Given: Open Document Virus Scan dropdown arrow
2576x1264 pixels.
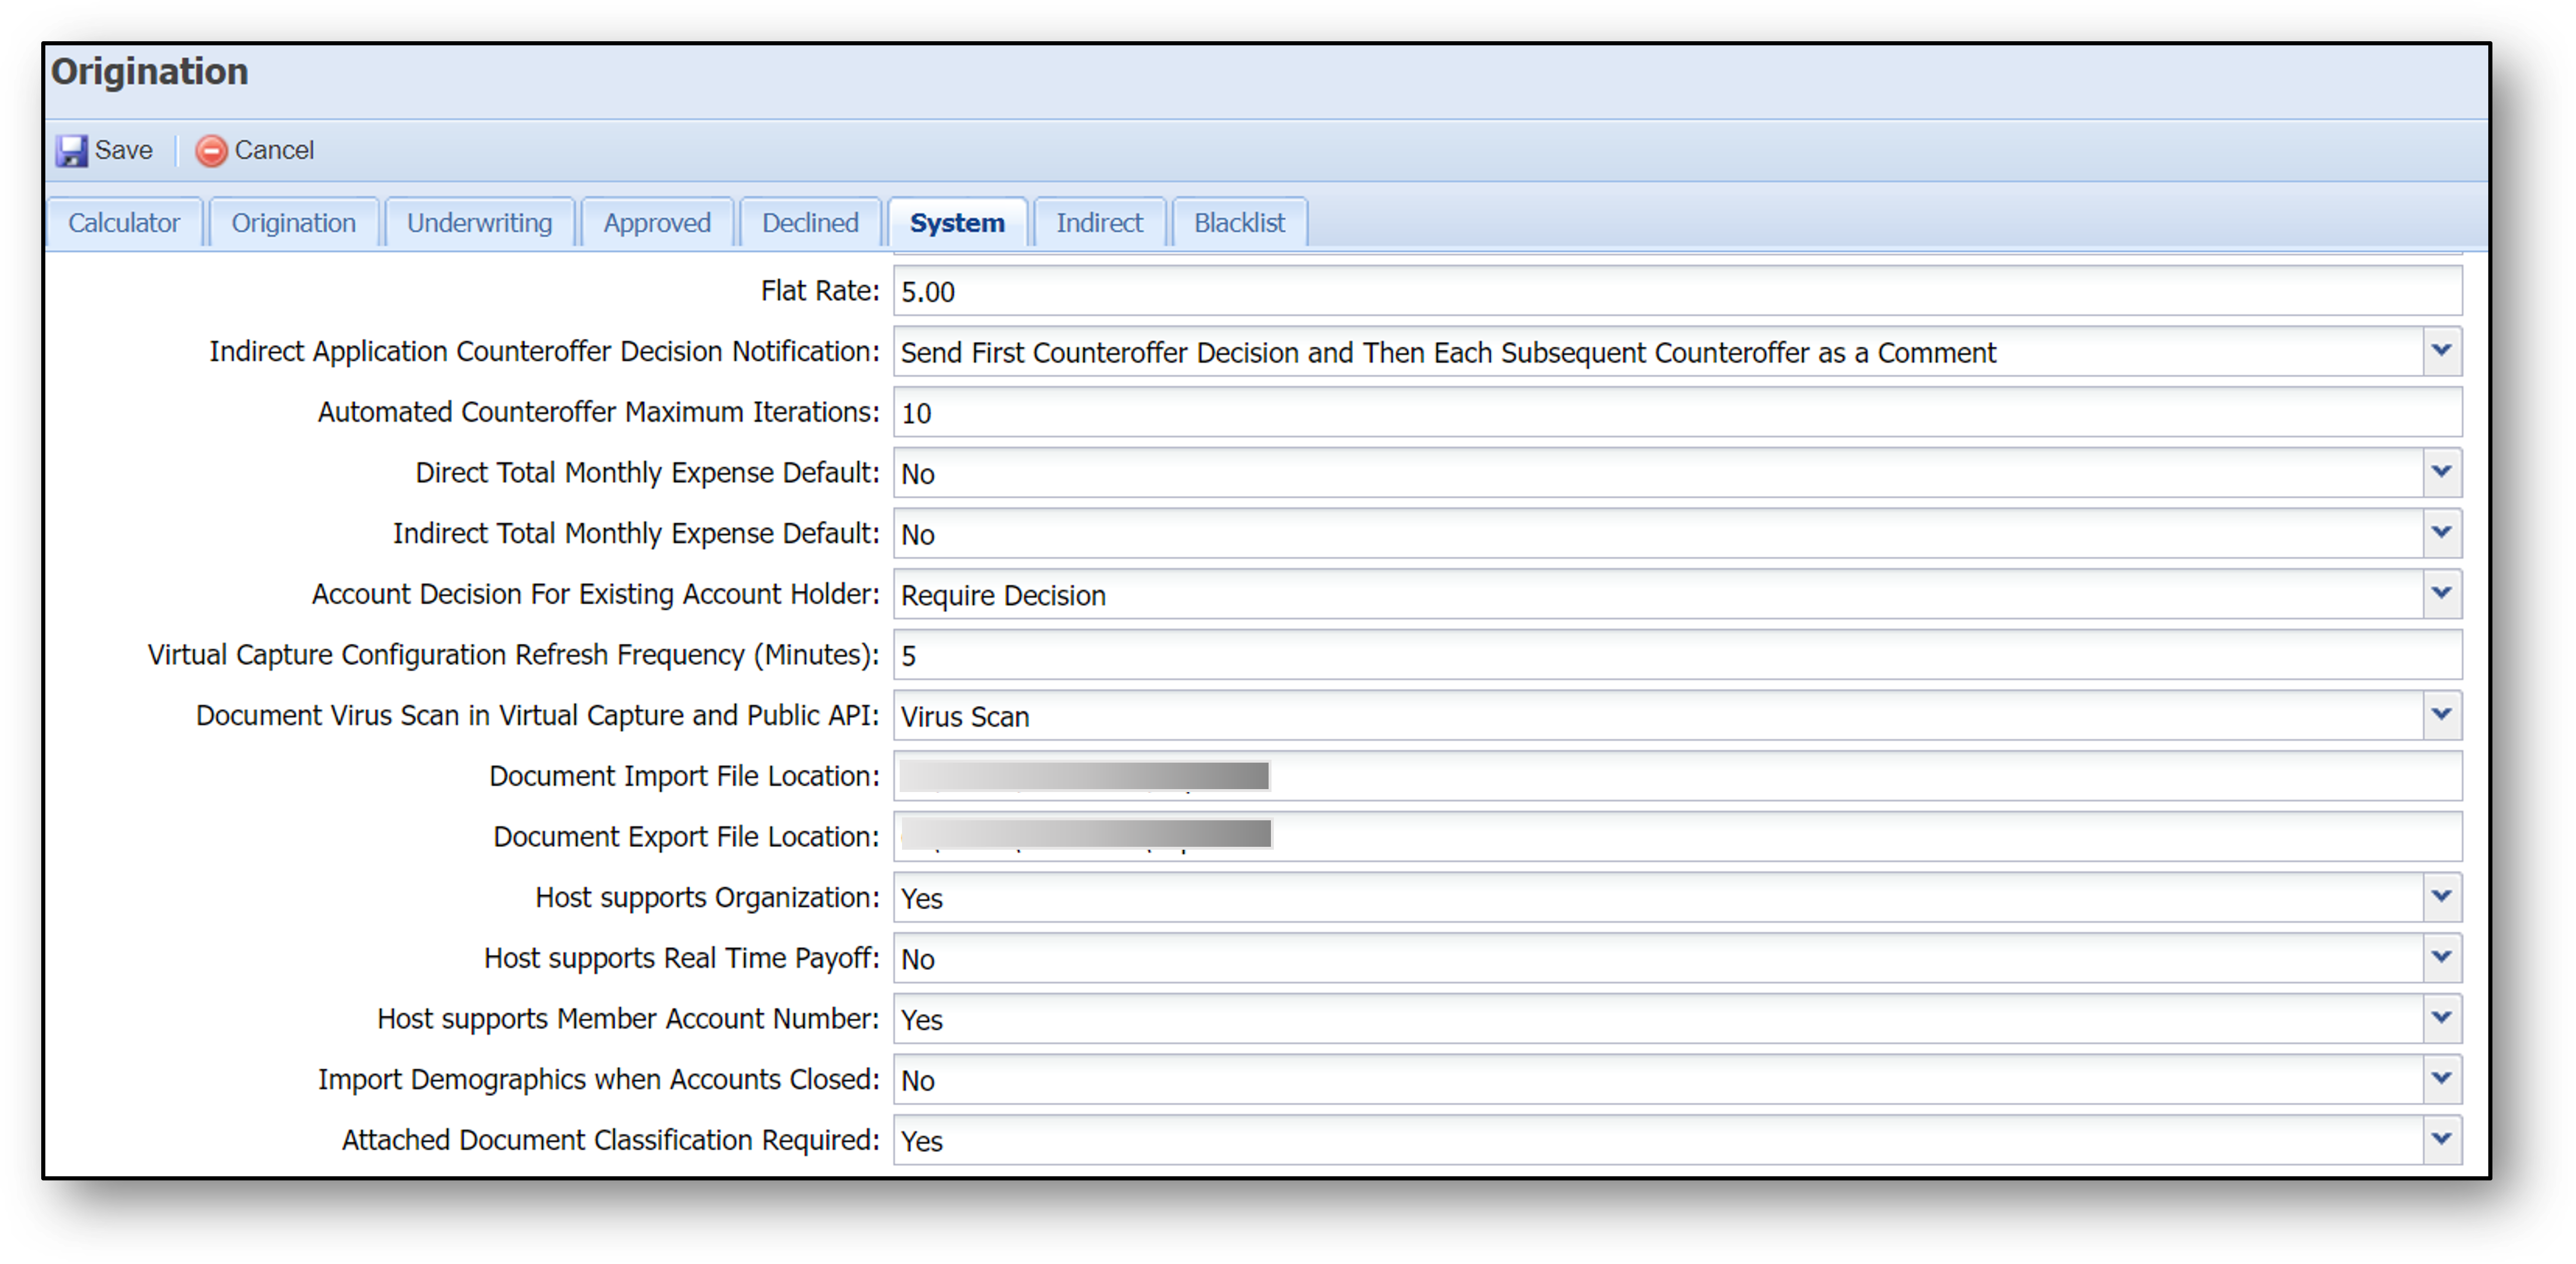Looking at the screenshot, I should (x=2441, y=716).
